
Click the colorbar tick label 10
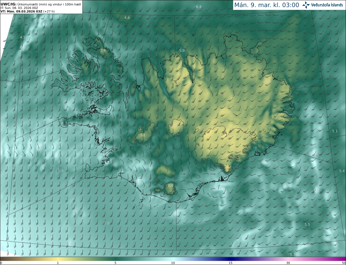coord(173,263)
